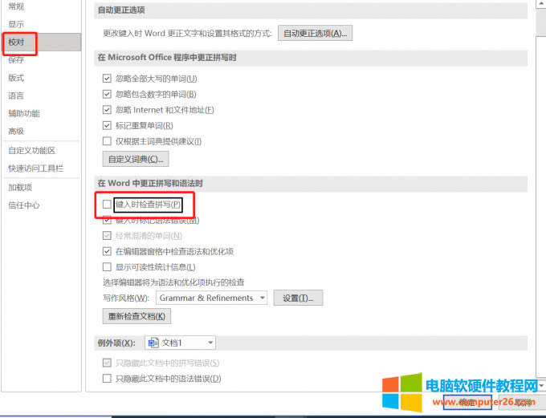546x418 pixels.
Task: Open the 高级 options category
Action: 16,131
